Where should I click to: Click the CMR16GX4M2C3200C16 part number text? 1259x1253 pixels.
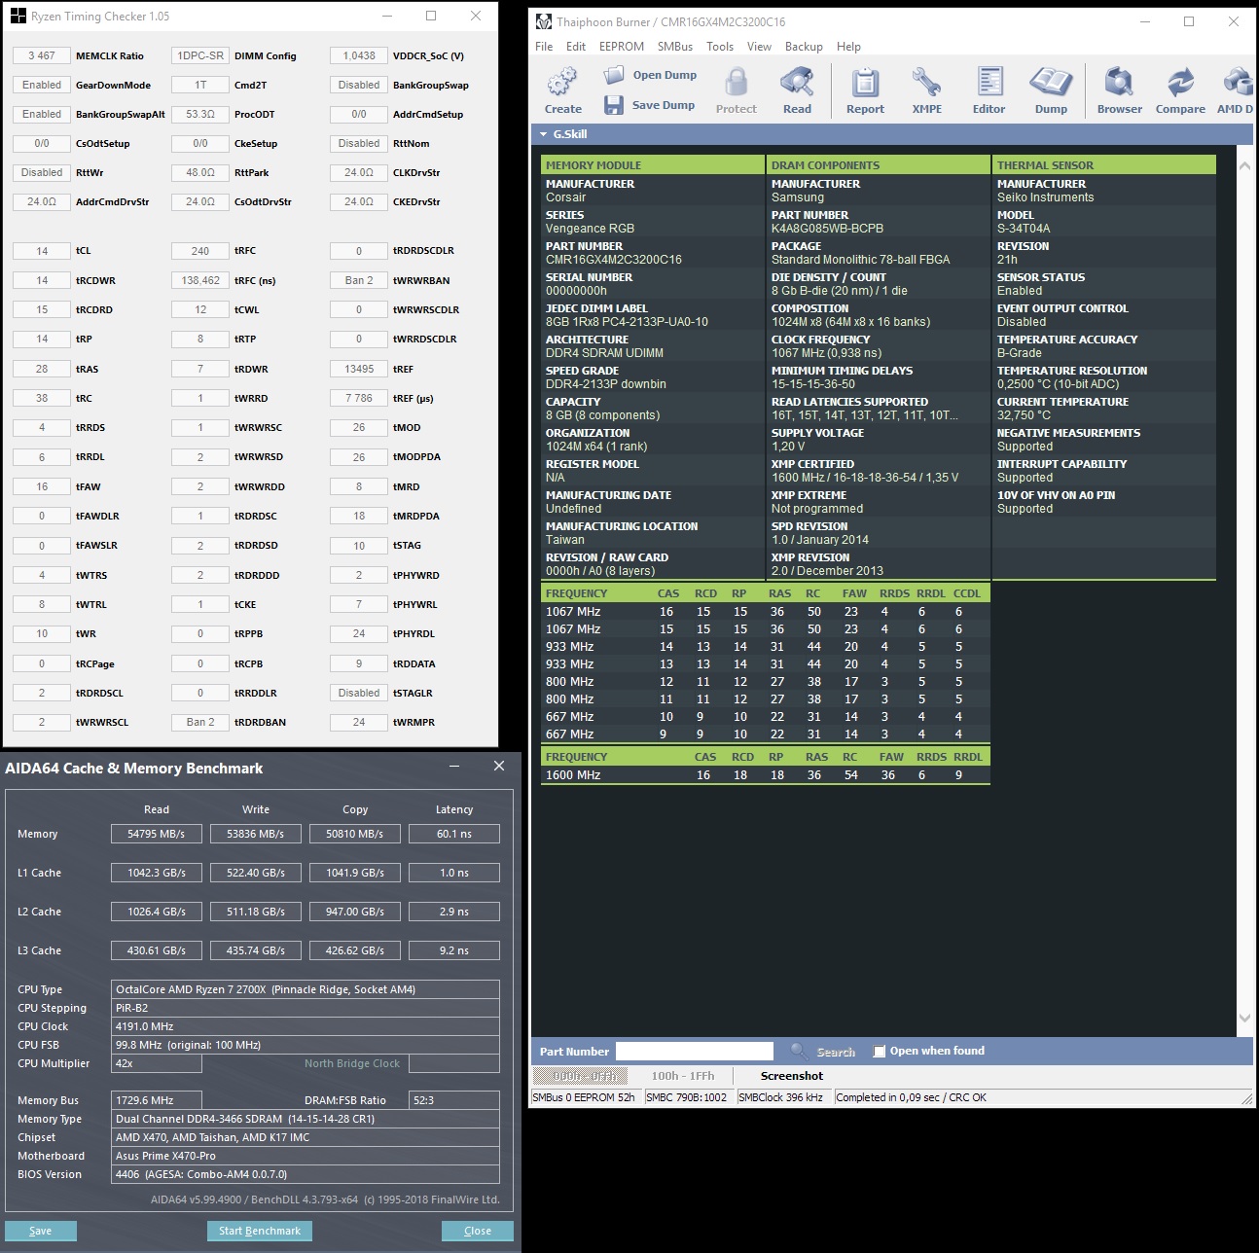(x=613, y=260)
